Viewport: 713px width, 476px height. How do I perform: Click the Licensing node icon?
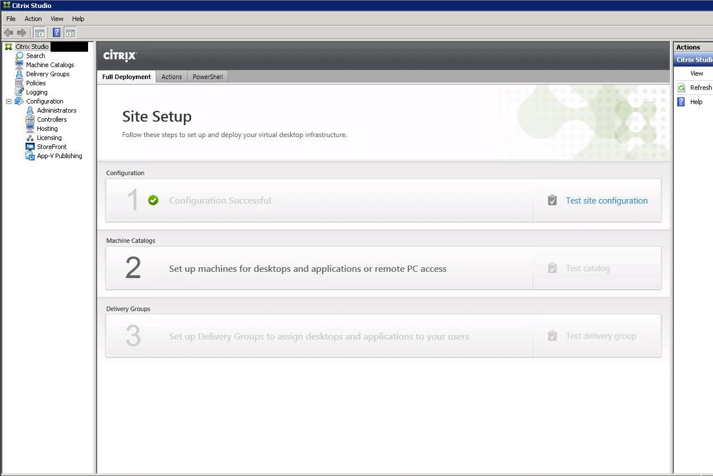[x=30, y=138]
